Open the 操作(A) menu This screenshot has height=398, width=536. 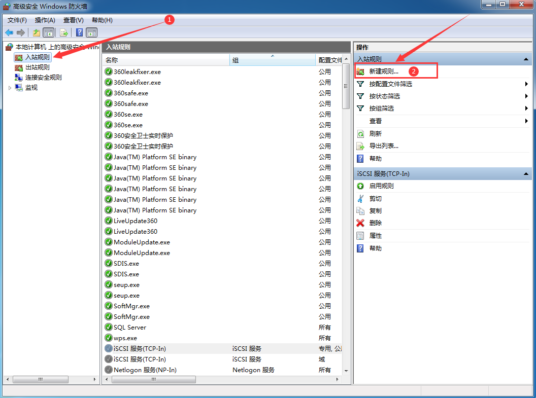[x=45, y=20]
